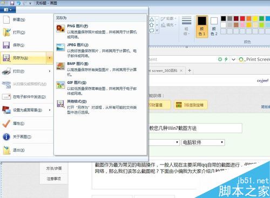This screenshot has width=270, height=198.
Task: Expand the shapes gallery more arrow
Action: (x=157, y=31)
